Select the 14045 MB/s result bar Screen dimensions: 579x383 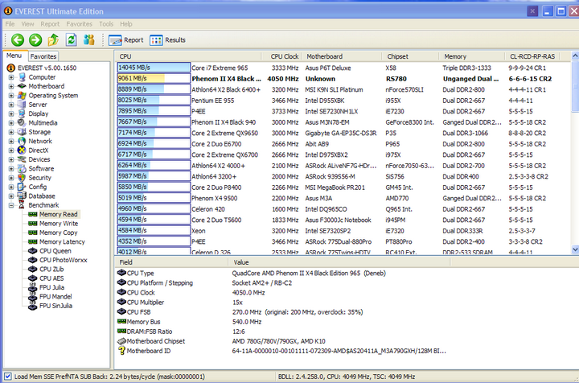click(154, 68)
